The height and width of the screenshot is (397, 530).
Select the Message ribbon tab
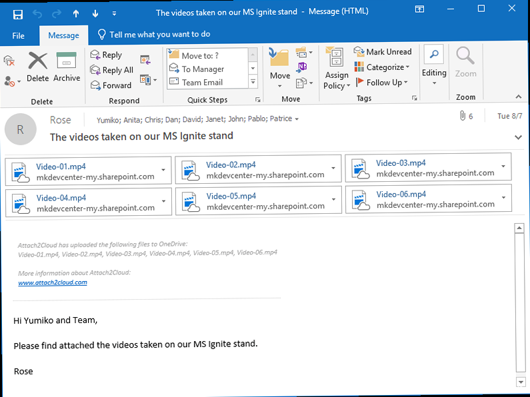tap(64, 35)
